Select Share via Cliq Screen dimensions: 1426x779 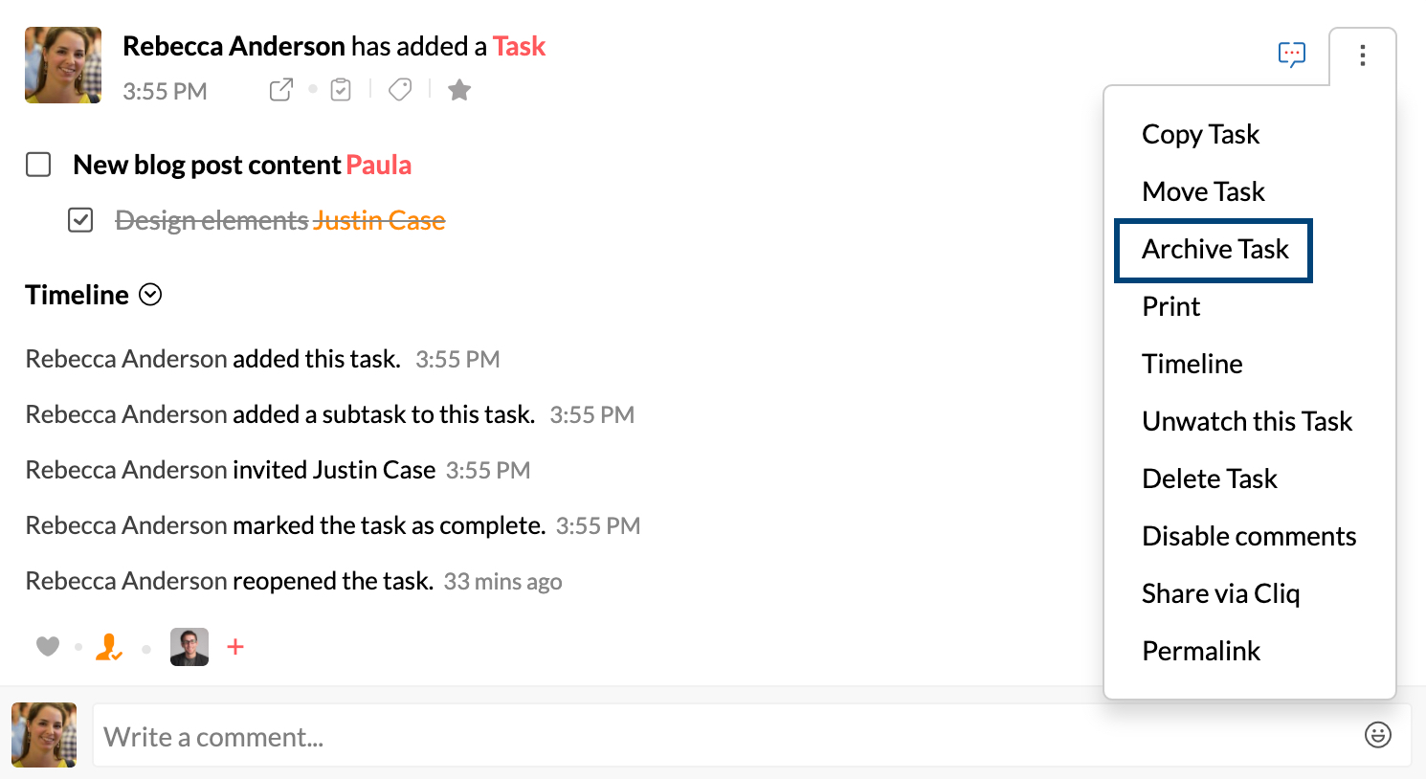tap(1221, 593)
